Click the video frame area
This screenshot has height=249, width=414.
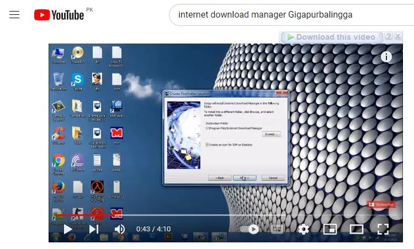click(331, 138)
